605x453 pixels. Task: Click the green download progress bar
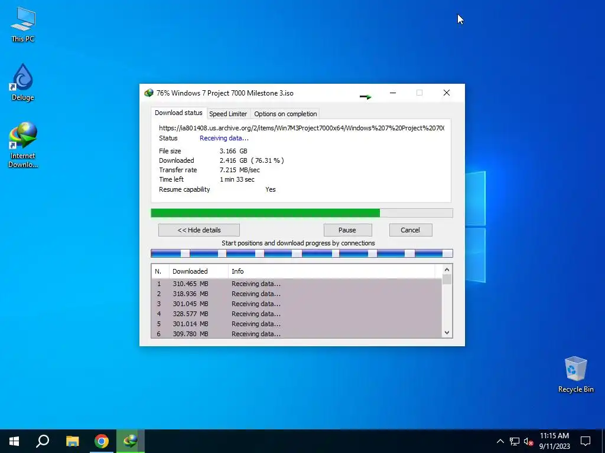pyautogui.click(x=302, y=213)
